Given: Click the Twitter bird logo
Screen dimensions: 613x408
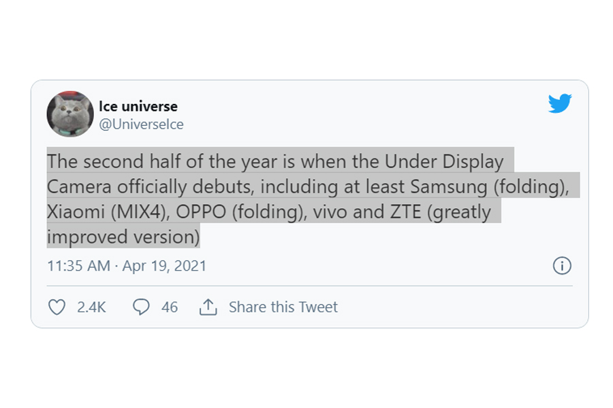Looking at the screenshot, I should coord(560,103).
